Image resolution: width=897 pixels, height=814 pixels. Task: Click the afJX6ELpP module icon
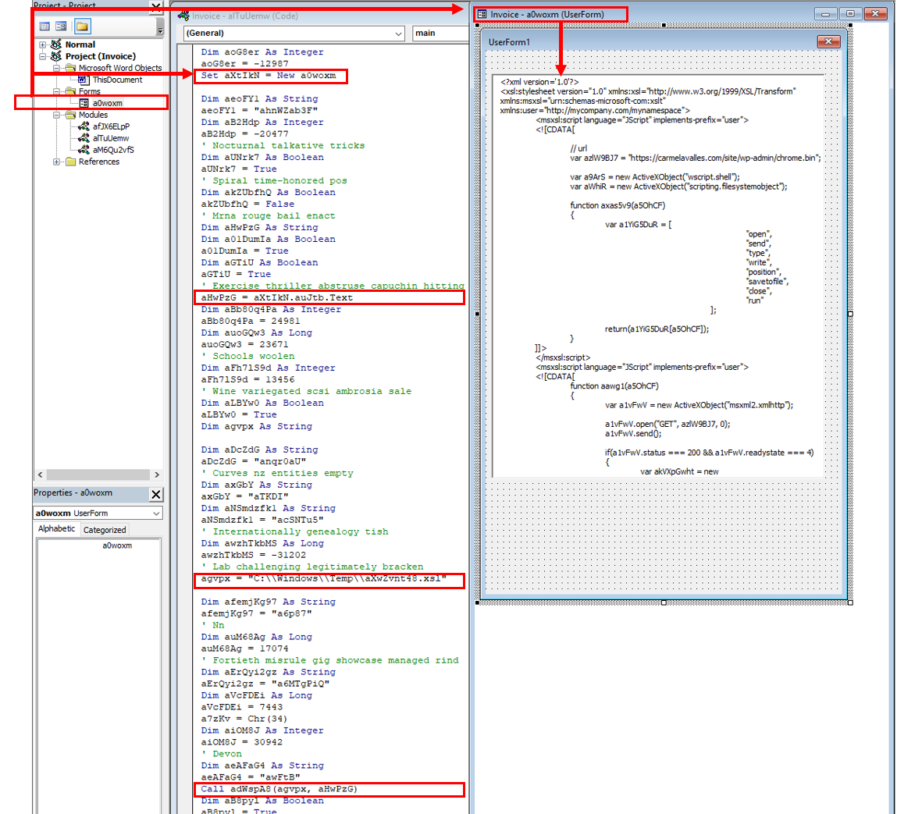point(84,126)
